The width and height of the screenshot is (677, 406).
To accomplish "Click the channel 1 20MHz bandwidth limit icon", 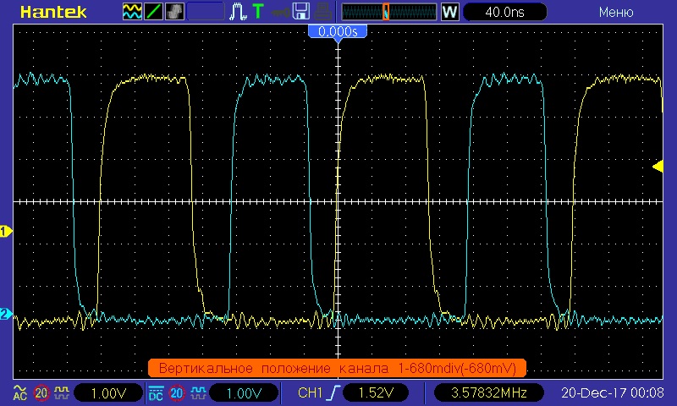I will pyautogui.click(x=41, y=392).
